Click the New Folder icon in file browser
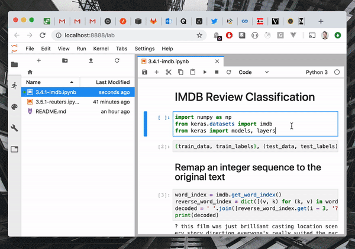The height and width of the screenshot is (249, 355). [64, 60]
